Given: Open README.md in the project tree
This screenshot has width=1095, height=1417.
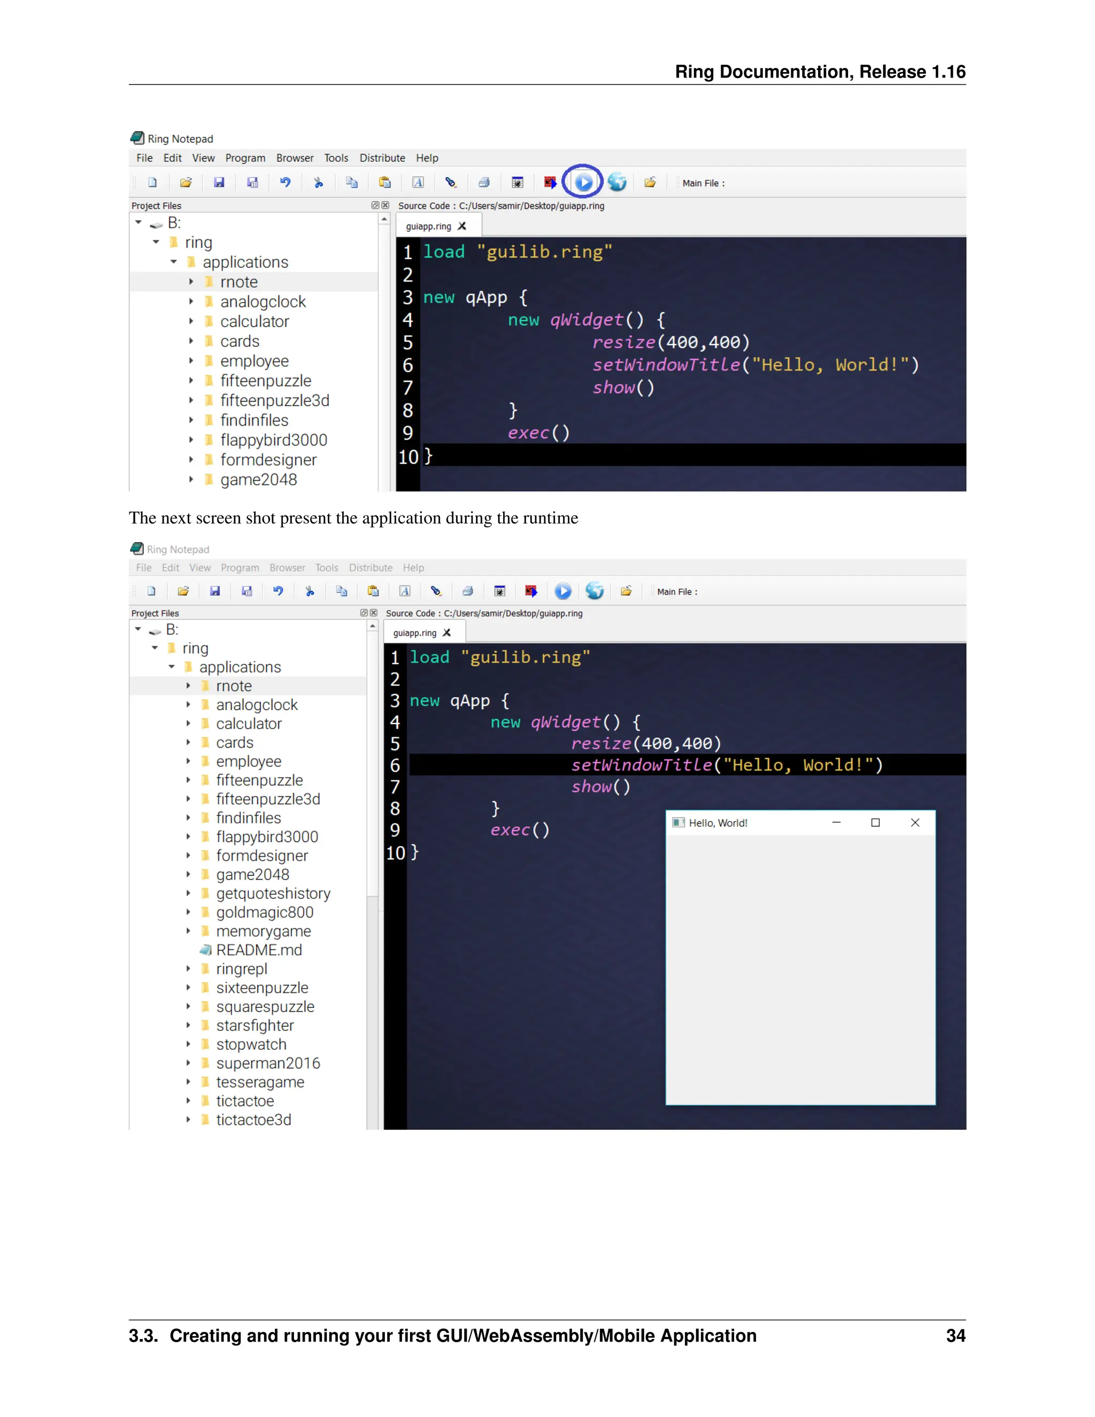Looking at the screenshot, I should (x=259, y=950).
